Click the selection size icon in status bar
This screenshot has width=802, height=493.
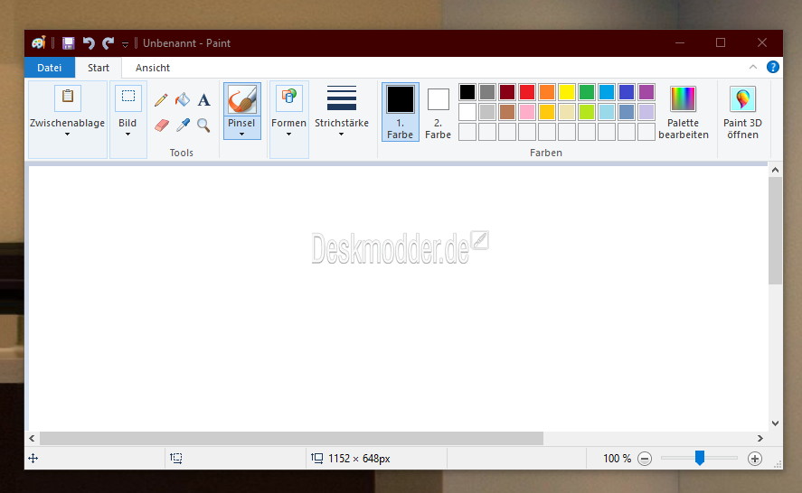coord(176,459)
